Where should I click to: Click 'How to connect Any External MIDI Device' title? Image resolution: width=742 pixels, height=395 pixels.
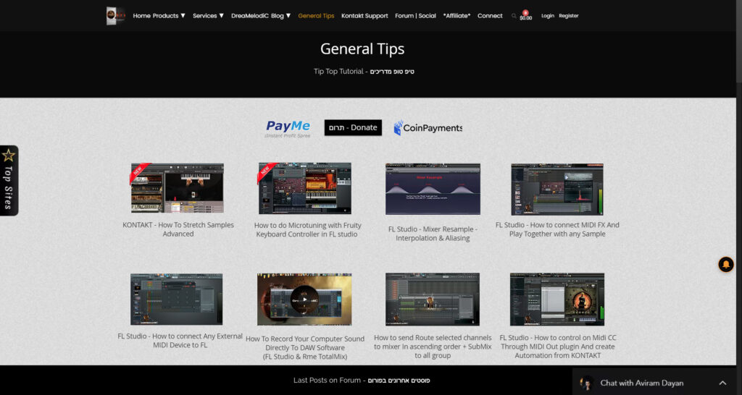[180, 341]
